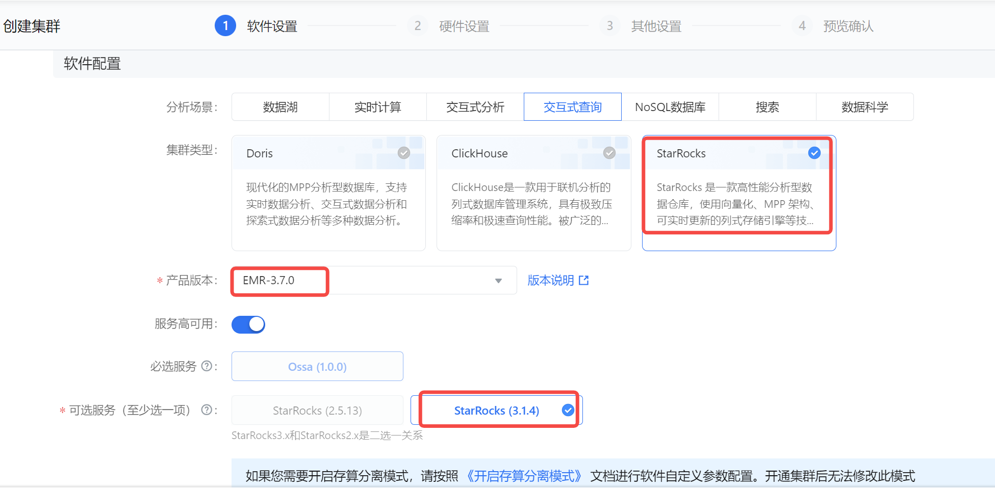
Task: Click the EMR-3.7.0 version selection field
Action: click(x=374, y=280)
